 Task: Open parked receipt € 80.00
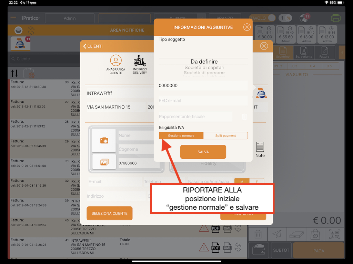tap(265, 34)
